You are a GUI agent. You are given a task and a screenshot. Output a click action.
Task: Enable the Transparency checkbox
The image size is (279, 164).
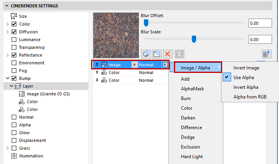(x=14, y=47)
